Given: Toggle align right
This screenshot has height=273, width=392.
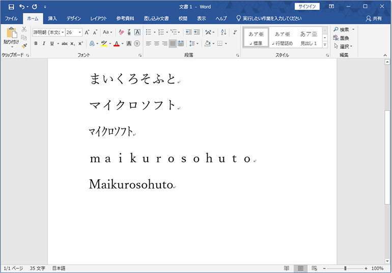Looking at the screenshot, I should [x=164, y=43].
